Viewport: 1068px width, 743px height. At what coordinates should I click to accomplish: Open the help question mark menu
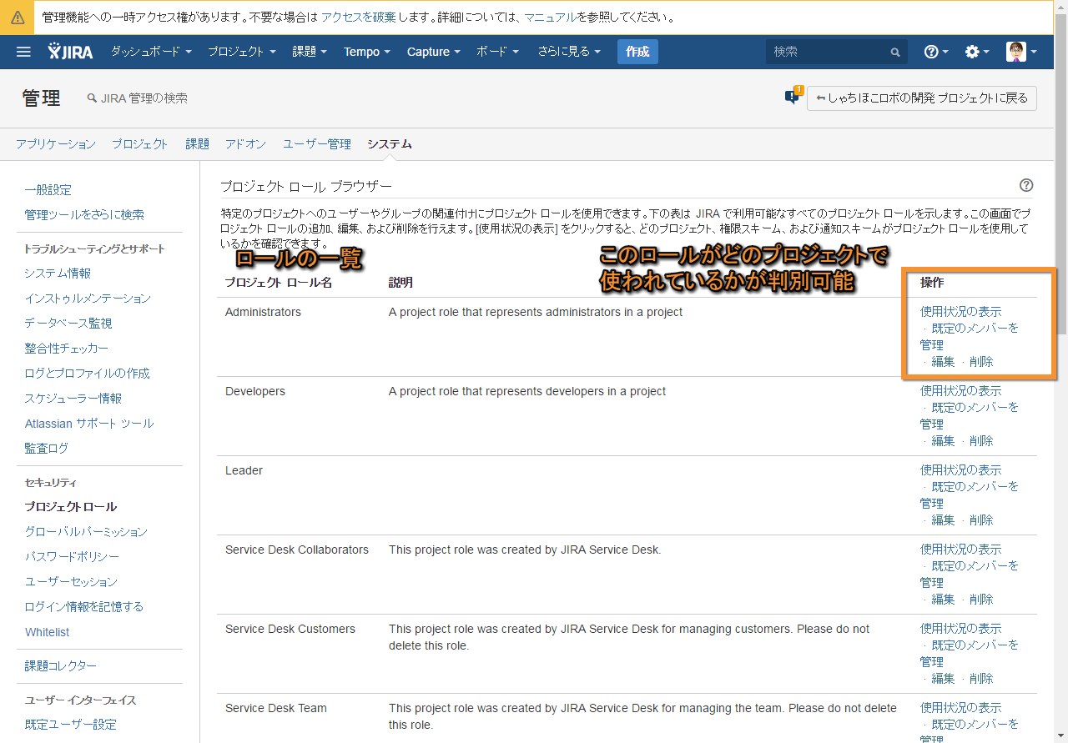935,52
